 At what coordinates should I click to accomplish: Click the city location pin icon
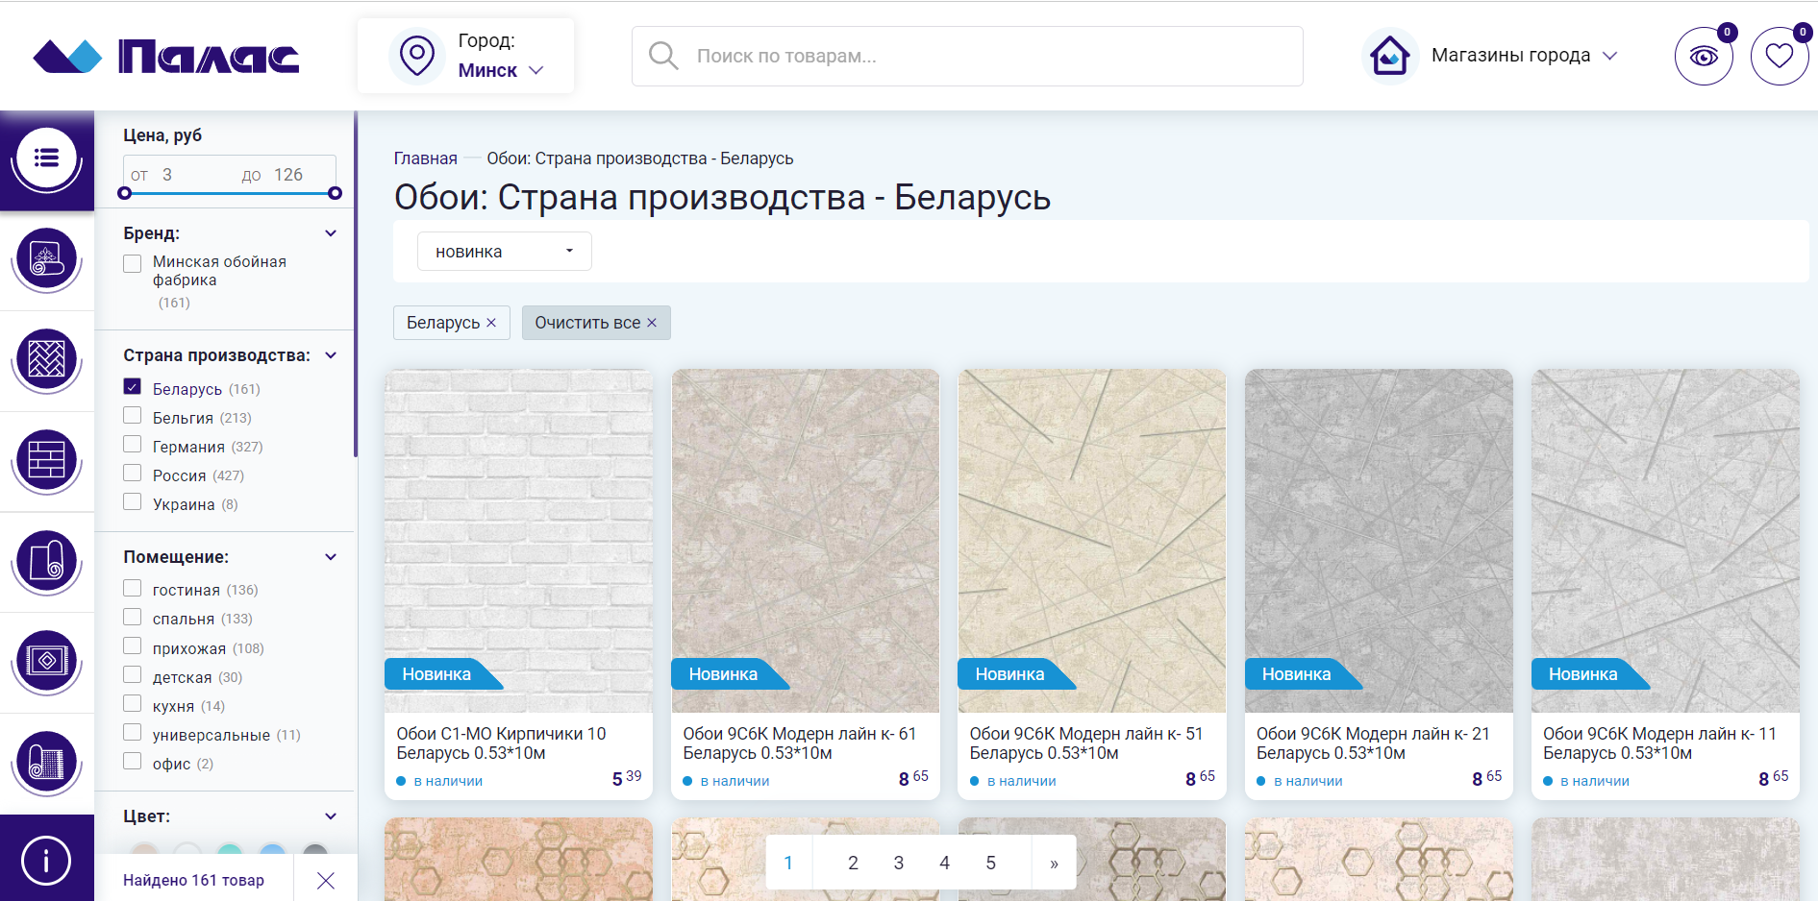(x=417, y=56)
